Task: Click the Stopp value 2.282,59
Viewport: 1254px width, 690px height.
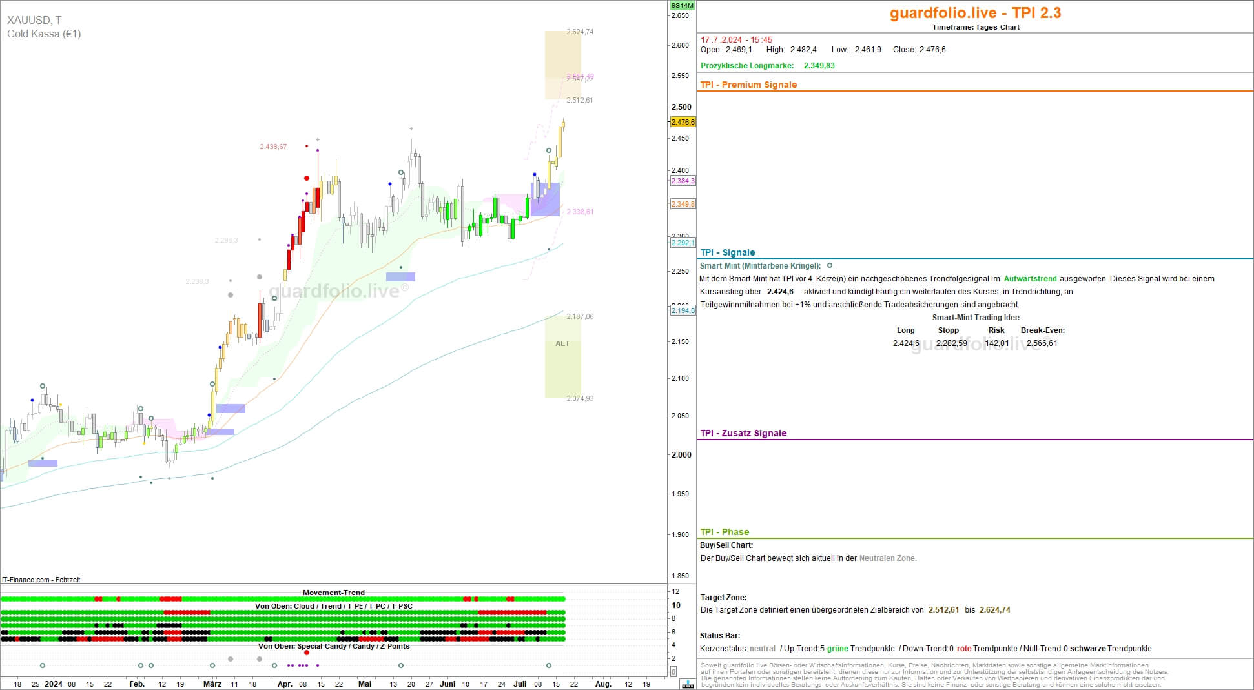Action: (x=951, y=343)
